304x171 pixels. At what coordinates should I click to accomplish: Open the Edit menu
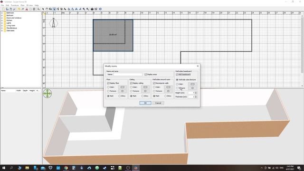[x=8, y=5]
